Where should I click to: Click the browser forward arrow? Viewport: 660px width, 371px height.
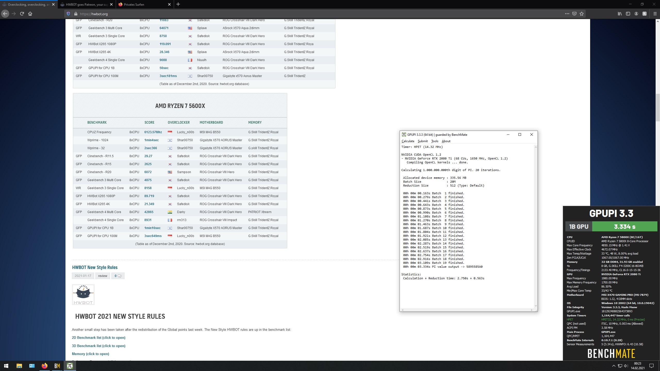[x=14, y=14]
